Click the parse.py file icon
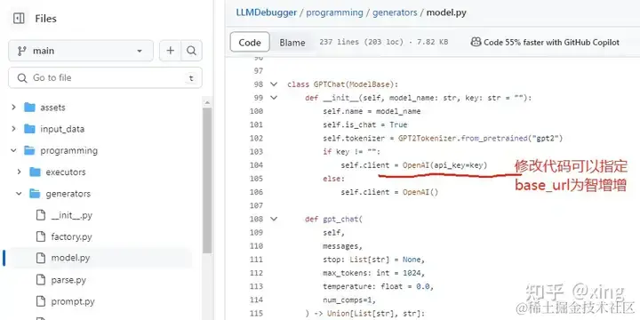 tap(40, 280)
